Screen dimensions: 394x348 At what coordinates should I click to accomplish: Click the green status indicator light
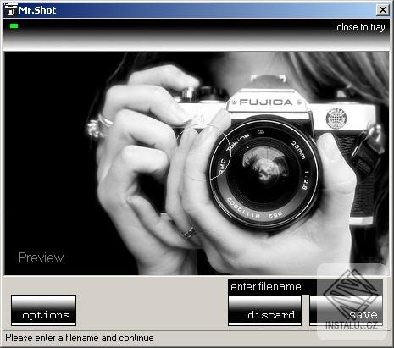tap(14, 26)
